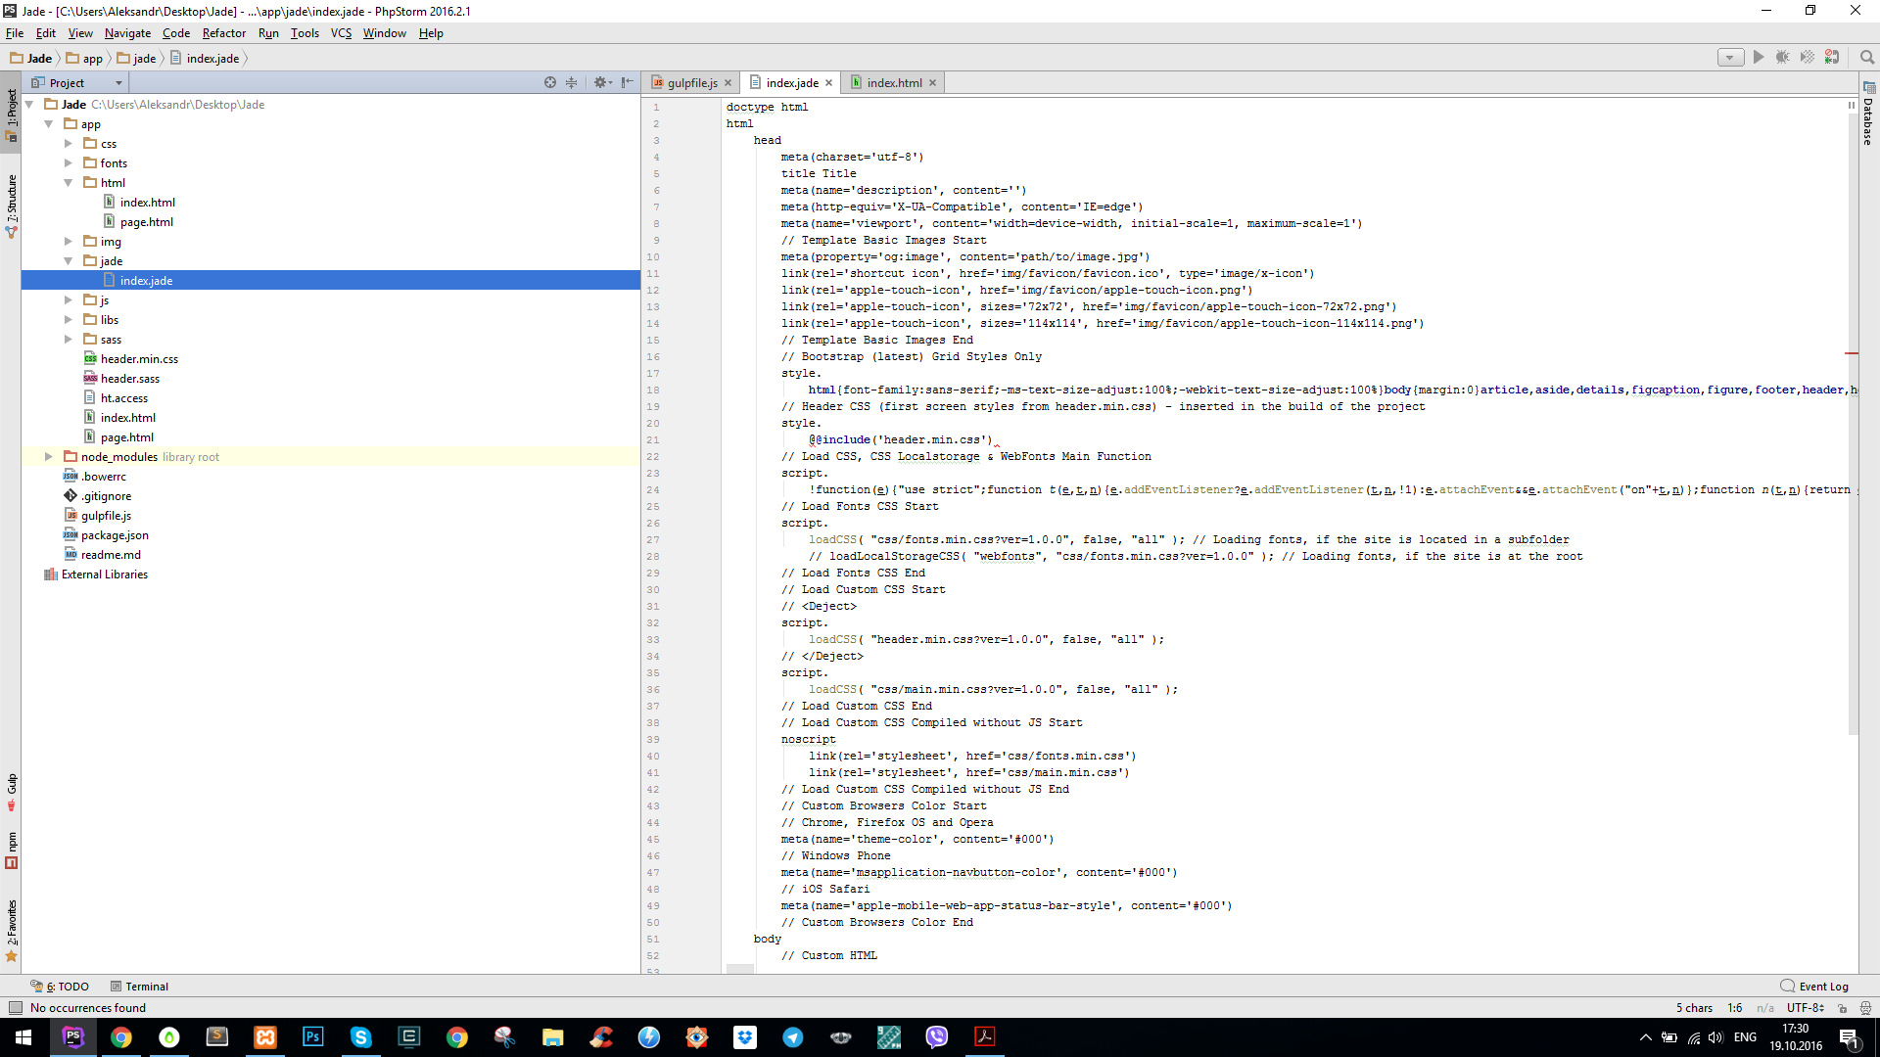Expand the libs folder
The width and height of the screenshot is (1880, 1057).
pos(69,320)
